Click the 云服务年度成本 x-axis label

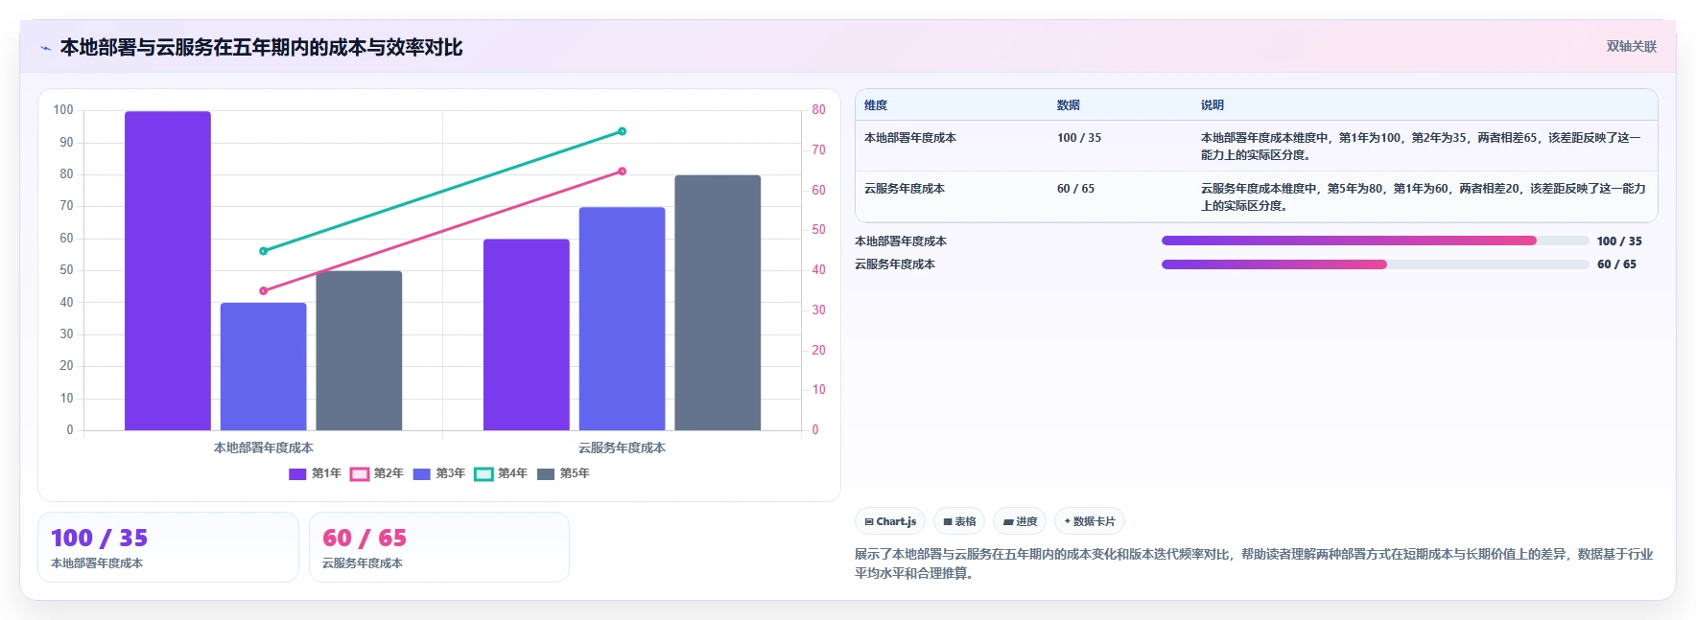pyautogui.click(x=622, y=448)
